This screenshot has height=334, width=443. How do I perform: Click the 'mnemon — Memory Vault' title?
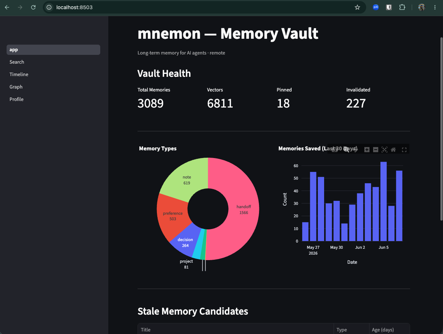pyautogui.click(x=228, y=33)
